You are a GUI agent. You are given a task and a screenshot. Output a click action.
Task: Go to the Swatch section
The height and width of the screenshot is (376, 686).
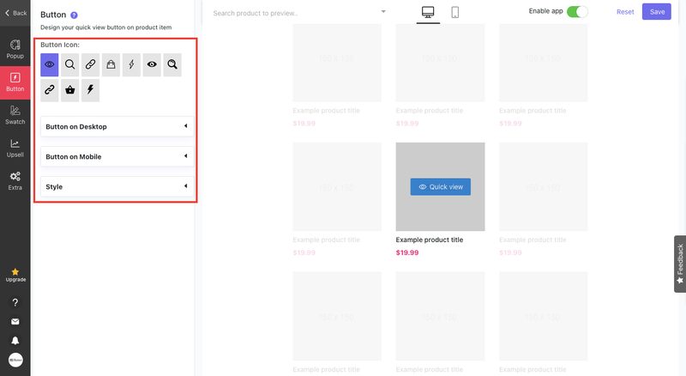pos(15,116)
